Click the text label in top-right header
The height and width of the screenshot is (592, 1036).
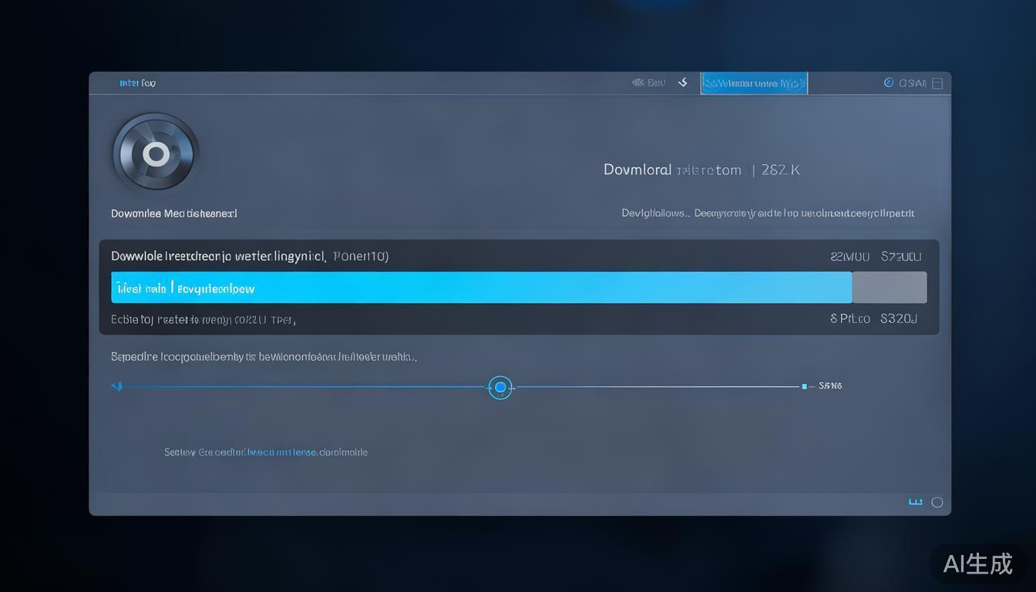(x=913, y=83)
